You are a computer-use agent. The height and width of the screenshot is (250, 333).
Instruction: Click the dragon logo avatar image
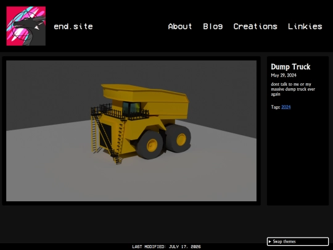tap(26, 26)
